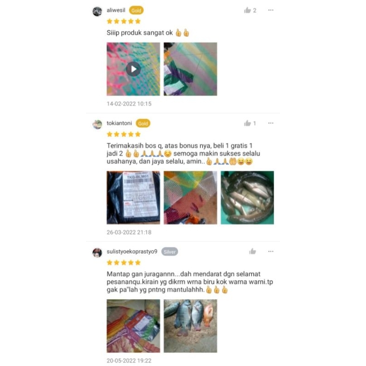Image resolution: width=366 pixels, height=366 pixels.
Task: Open more options on aliwesil's review
Action: (x=271, y=10)
